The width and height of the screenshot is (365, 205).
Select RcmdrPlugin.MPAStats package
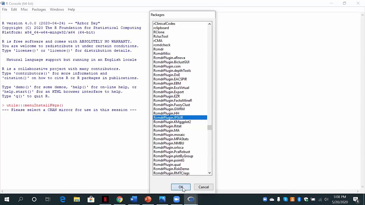[x=180, y=139]
